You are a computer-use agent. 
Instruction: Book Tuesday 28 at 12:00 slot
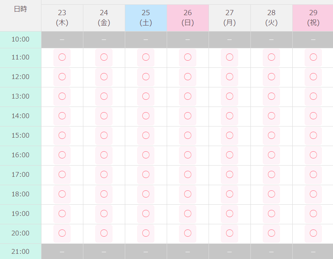(271, 77)
